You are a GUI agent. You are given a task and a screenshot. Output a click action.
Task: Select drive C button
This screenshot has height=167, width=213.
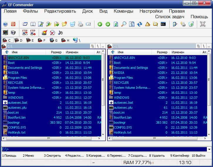(8, 40)
